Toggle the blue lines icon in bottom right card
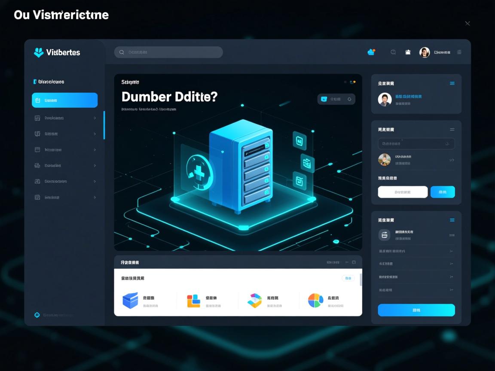This screenshot has height=371, width=495. point(452,220)
